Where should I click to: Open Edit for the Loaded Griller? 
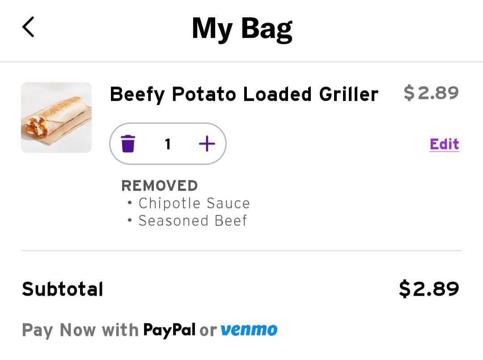click(x=444, y=144)
